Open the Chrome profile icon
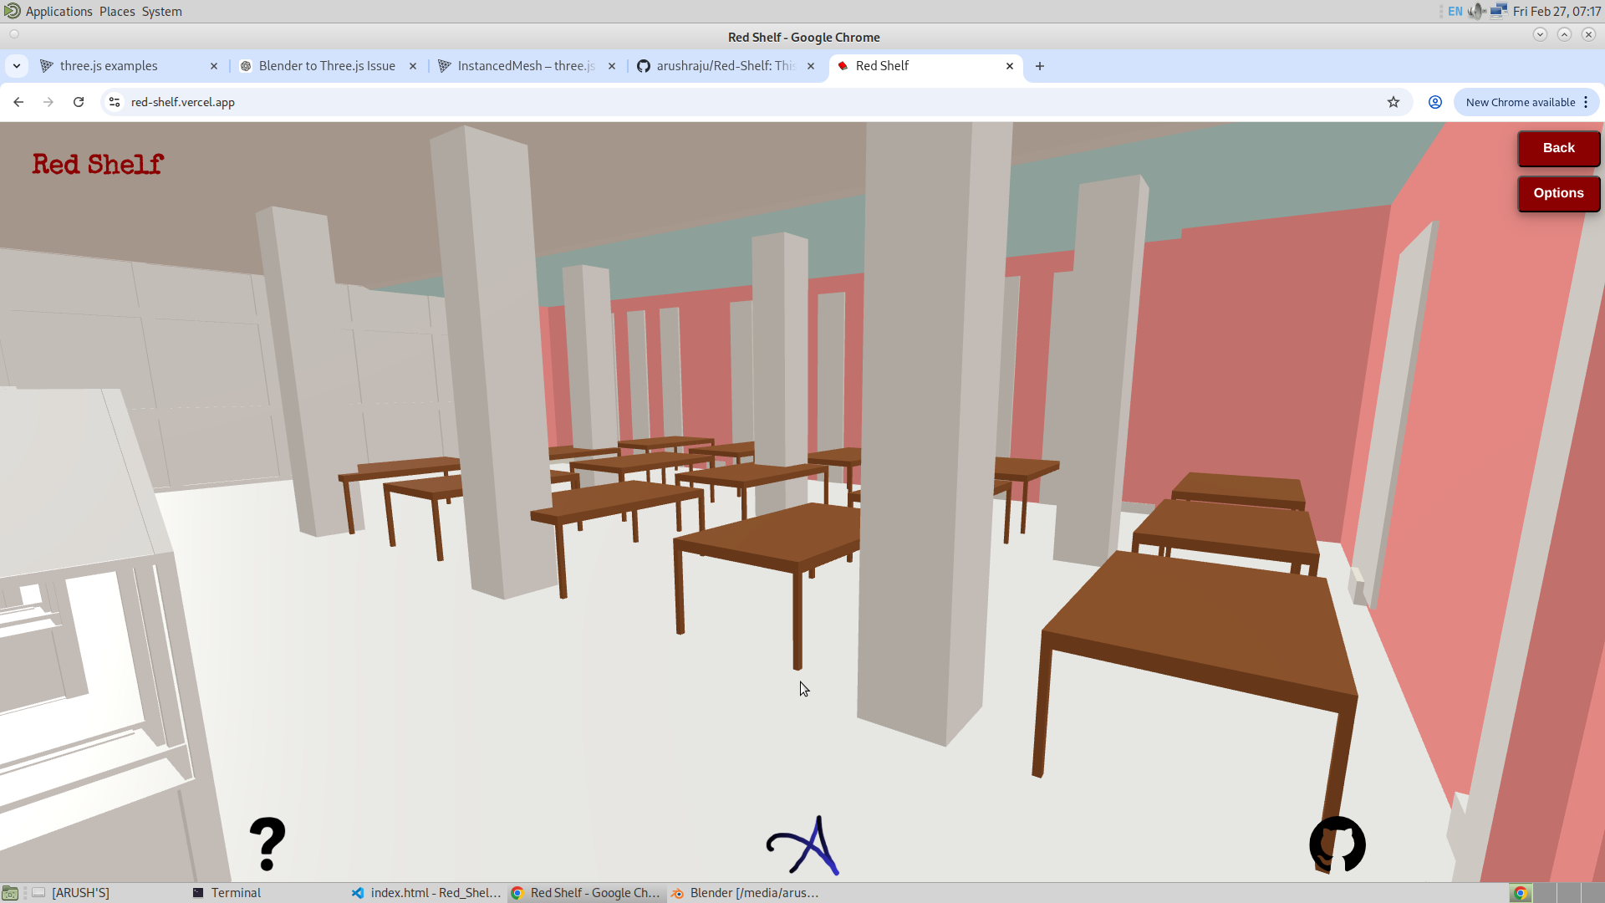 point(1434,102)
